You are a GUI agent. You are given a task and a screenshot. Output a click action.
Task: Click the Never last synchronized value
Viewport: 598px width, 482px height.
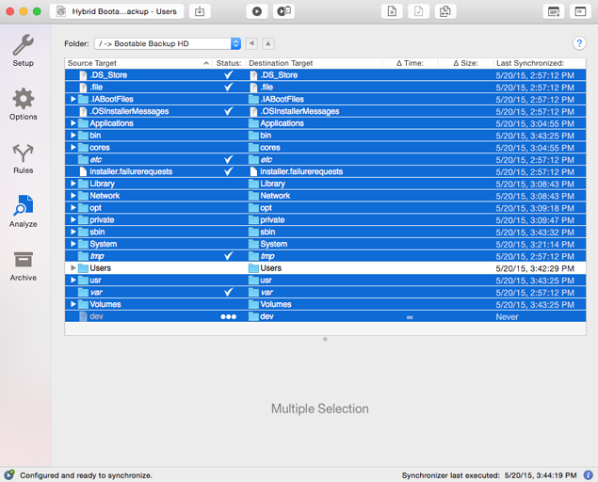tap(507, 317)
